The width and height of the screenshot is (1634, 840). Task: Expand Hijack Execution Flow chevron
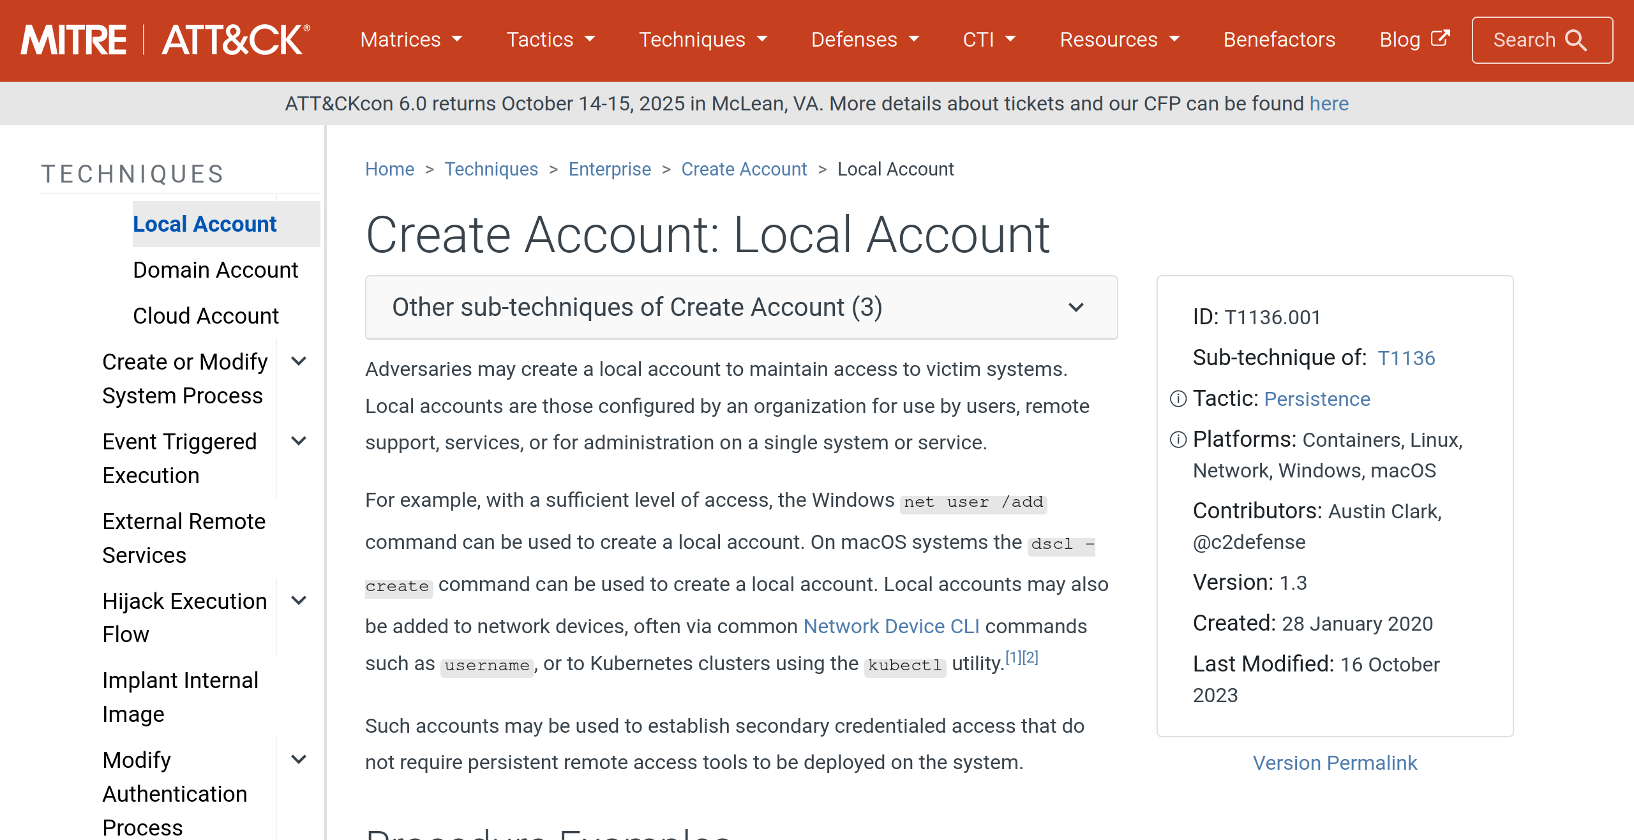[x=299, y=601]
